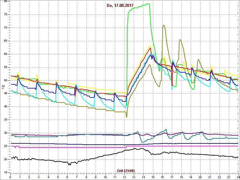
Task: Click the "Zeit [23:56]" time axis label
Action: coord(126,170)
